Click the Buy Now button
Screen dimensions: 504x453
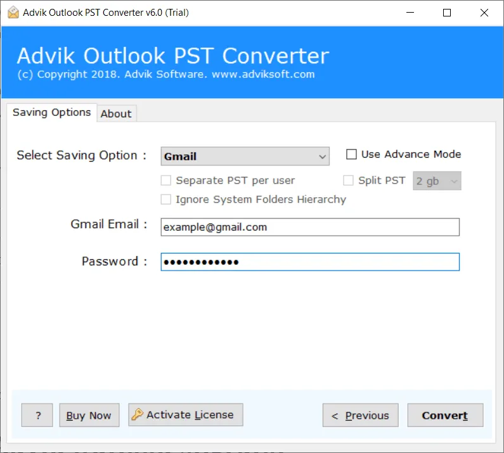[89, 415]
